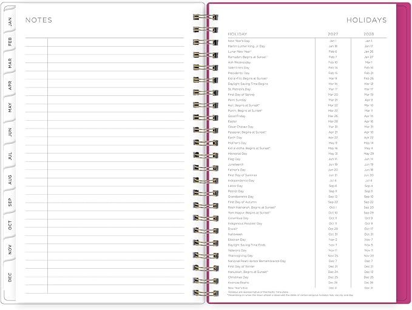
Task: Select the JUN month tab
Action: [10, 132]
